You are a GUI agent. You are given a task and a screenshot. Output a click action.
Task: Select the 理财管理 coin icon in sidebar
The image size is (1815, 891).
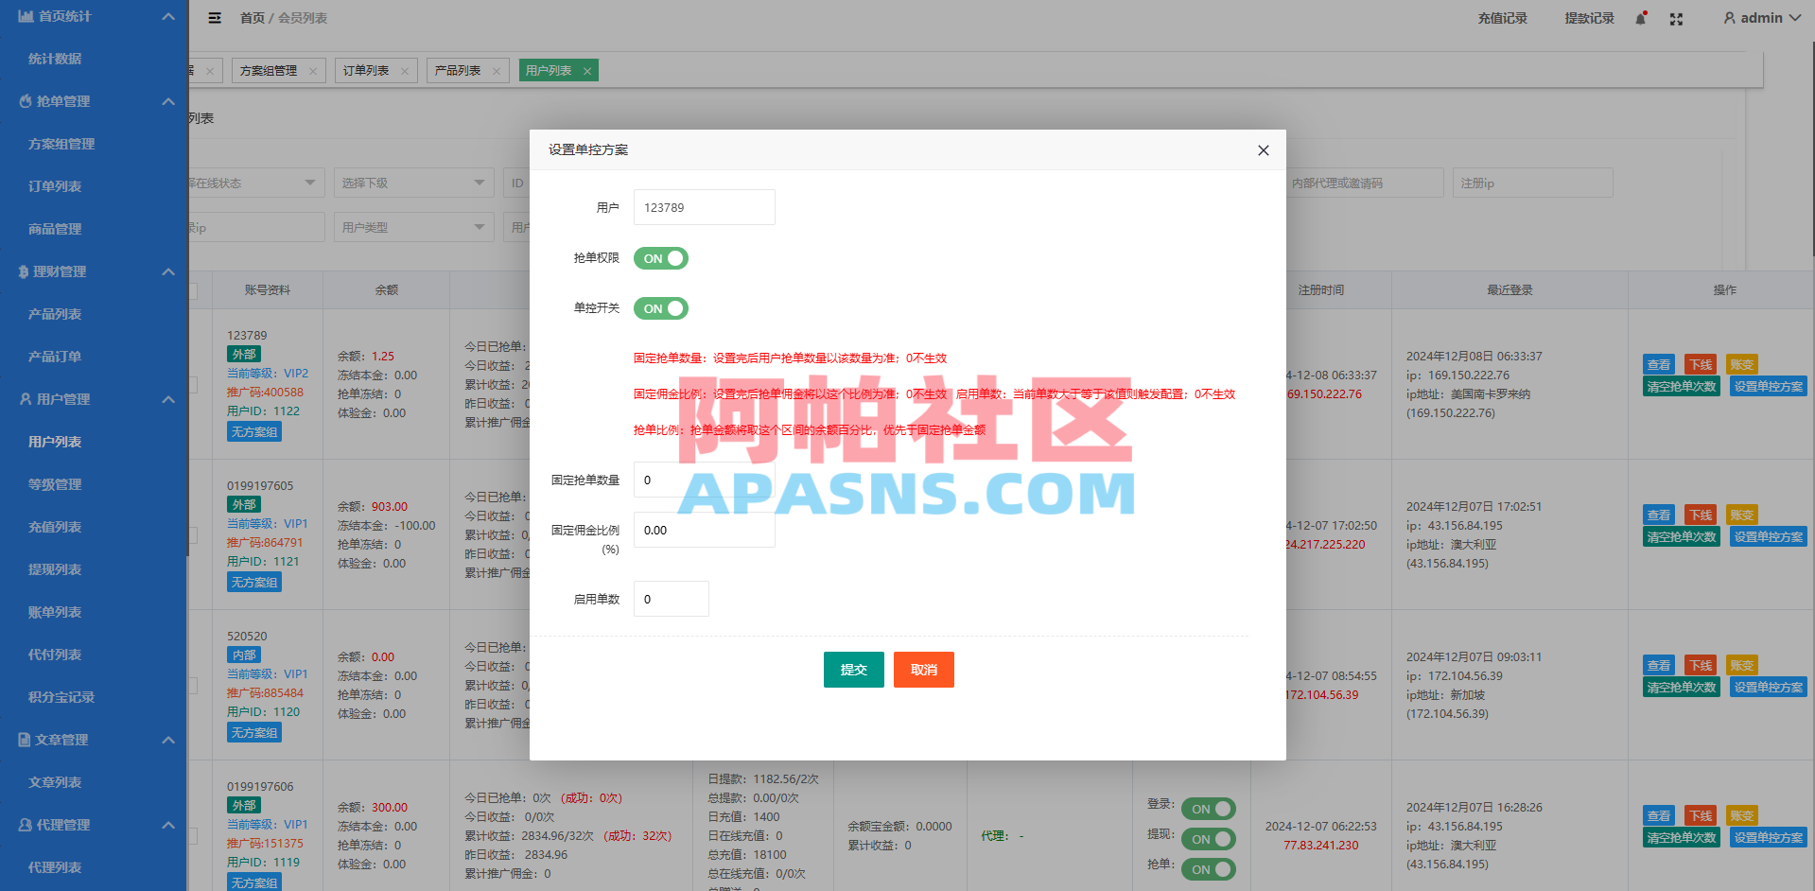point(23,271)
